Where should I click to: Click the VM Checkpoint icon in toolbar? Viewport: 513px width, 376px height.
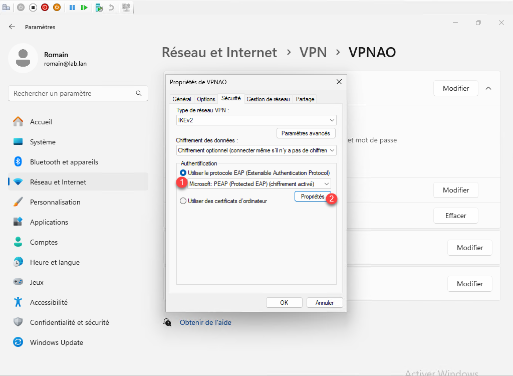click(99, 8)
